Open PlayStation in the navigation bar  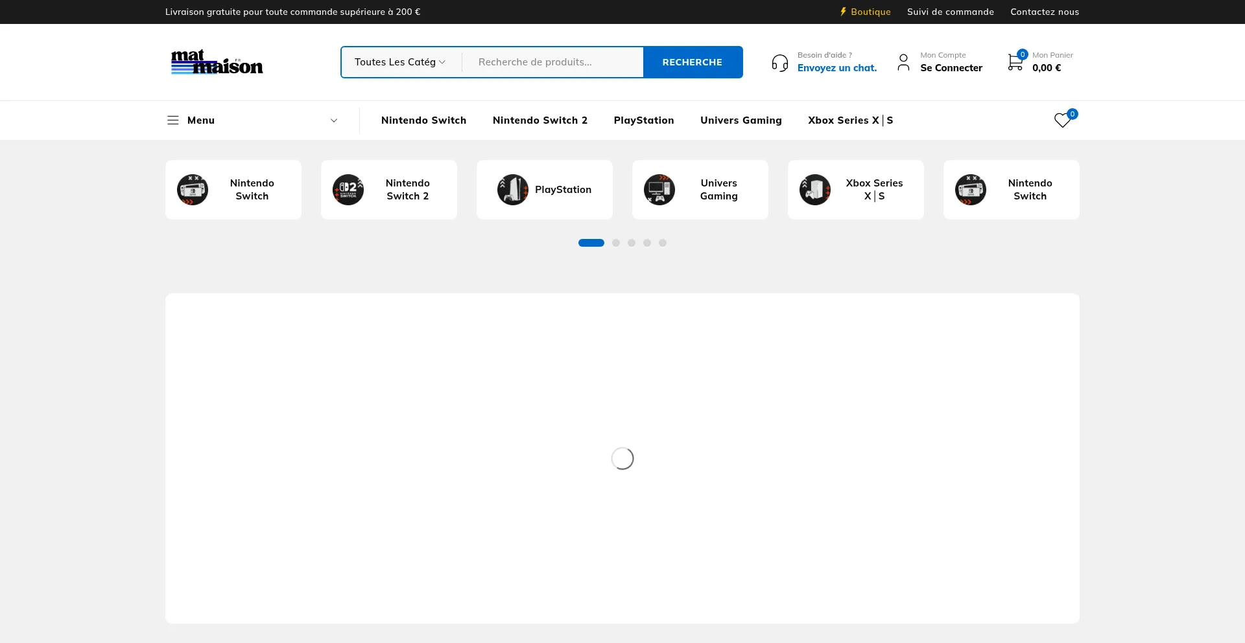click(644, 120)
